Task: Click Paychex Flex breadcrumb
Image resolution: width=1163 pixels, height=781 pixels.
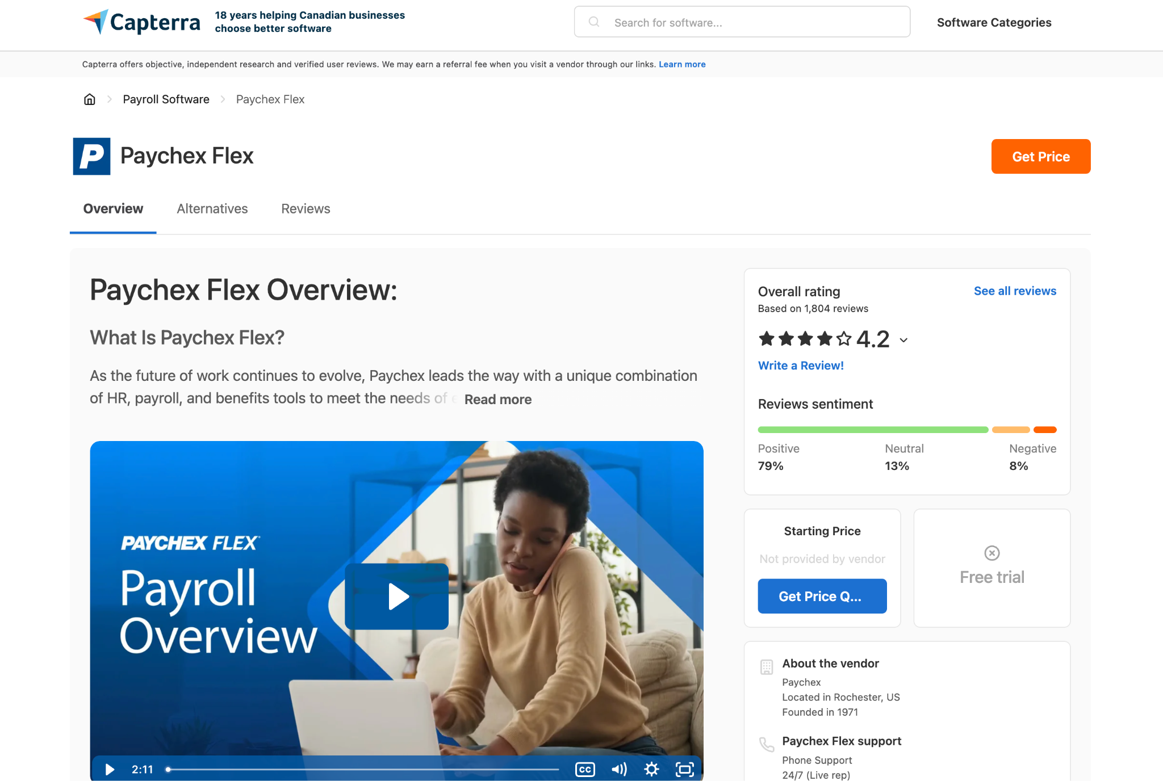Action: (270, 99)
